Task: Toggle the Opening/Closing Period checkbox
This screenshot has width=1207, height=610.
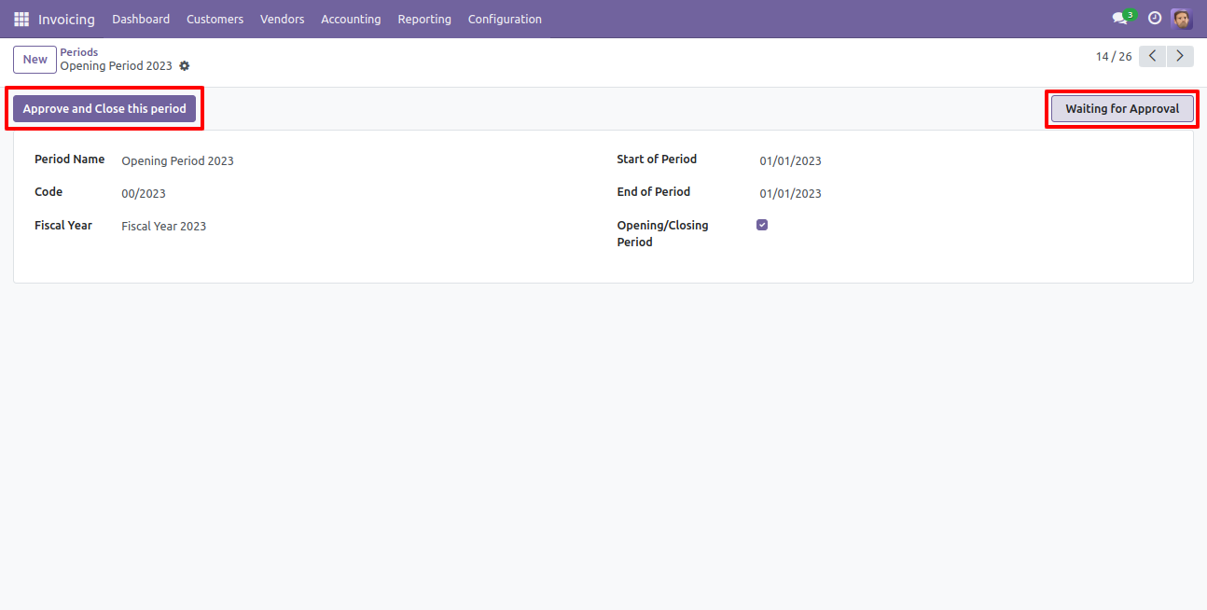Action: 762,225
